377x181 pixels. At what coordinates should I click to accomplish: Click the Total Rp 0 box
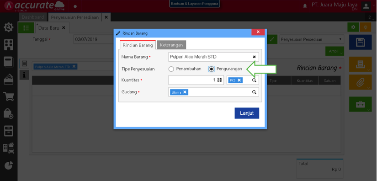click(320, 168)
